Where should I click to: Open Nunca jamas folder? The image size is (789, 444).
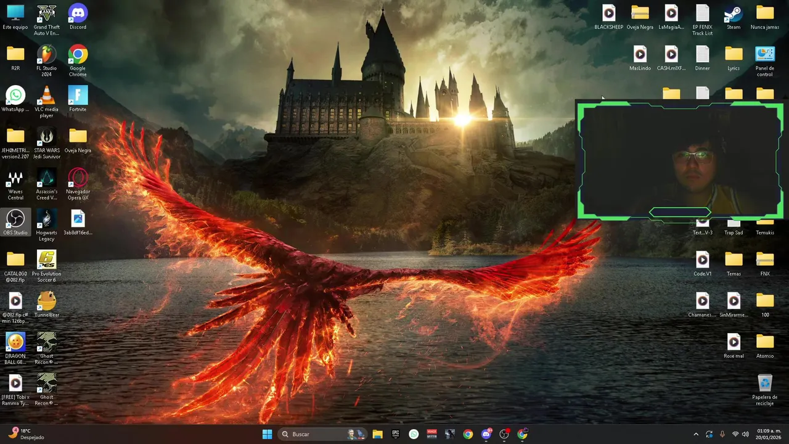pyautogui.click(x=765, y=17)
